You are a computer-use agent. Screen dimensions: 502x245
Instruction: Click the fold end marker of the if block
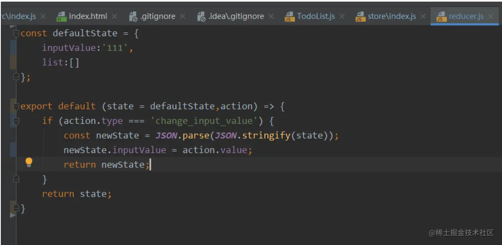coord(16,178)
